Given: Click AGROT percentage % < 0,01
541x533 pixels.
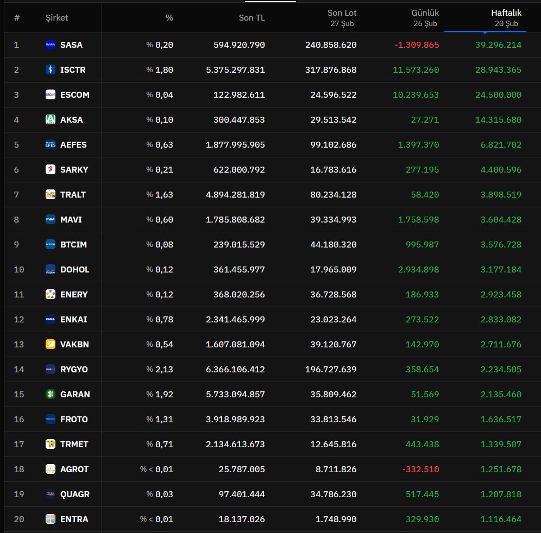Looking at the screenshot, I should click(x=156, y=469).
